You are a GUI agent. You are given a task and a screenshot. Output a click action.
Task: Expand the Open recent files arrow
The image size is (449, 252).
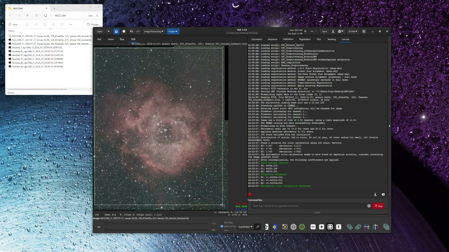(x=108, y=31)
